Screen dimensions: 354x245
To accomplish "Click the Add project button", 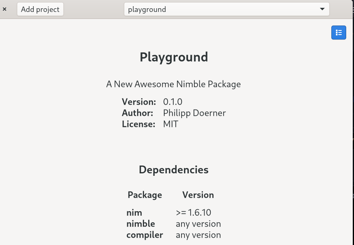I will pyautogui.click(x=40, y=9).
